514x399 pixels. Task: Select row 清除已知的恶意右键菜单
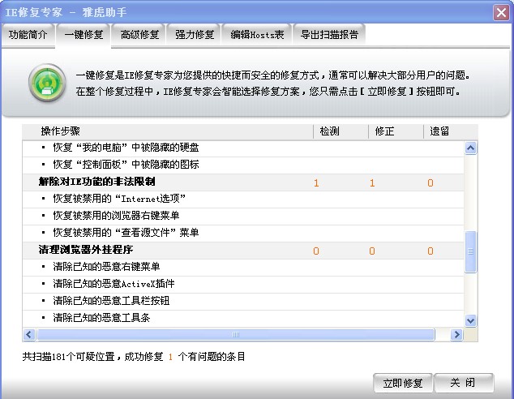click(243, 268)
